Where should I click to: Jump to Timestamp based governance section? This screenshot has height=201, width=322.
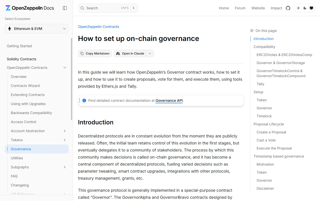[x=279, y=156]
